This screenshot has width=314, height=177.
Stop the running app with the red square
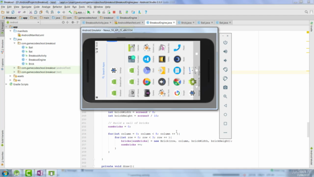[x=114, y=12]
